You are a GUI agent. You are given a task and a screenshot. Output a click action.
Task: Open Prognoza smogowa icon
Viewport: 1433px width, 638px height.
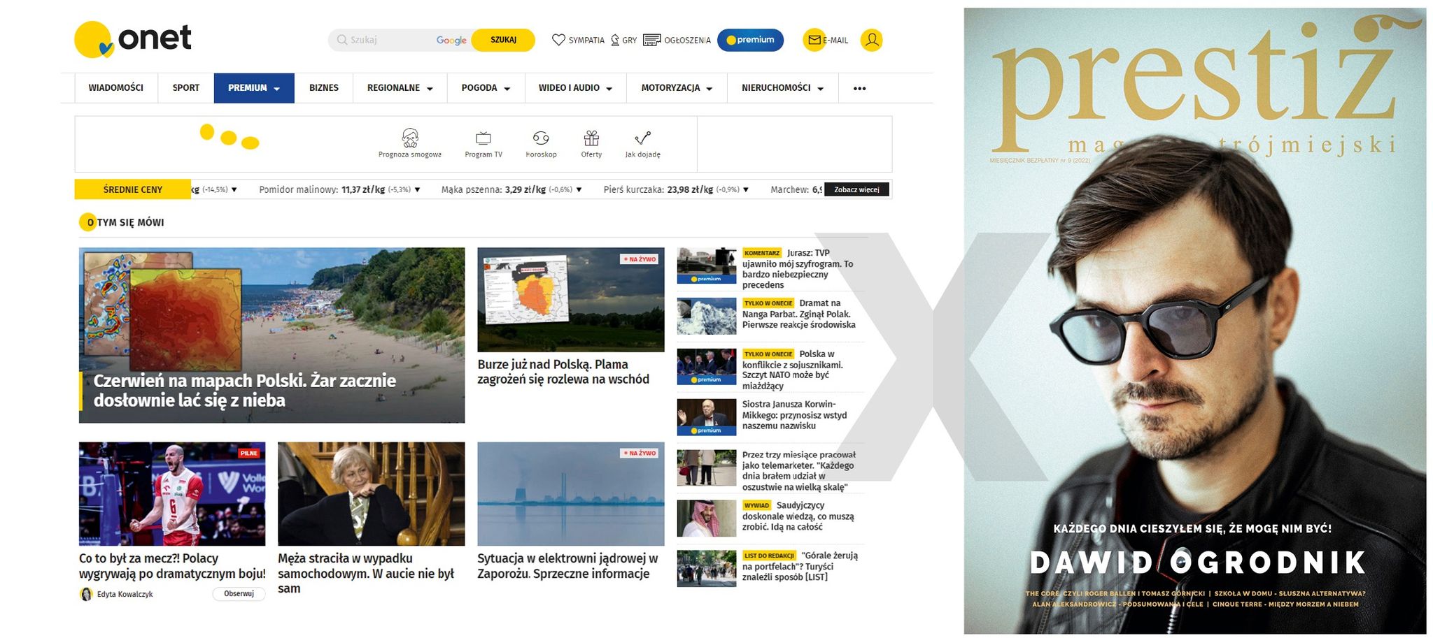tap(410, 137)
